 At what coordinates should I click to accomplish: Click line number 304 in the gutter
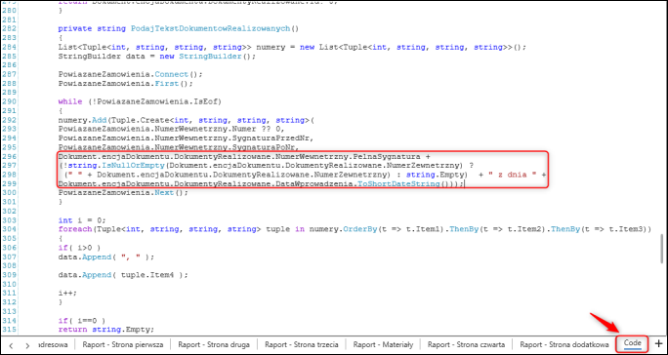(x=10, y=229)
